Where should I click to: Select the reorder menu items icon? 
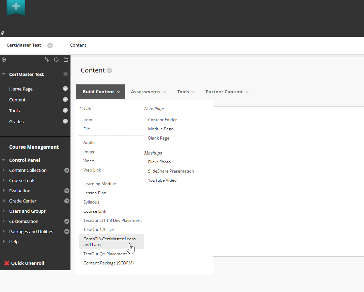coord(47,60)
